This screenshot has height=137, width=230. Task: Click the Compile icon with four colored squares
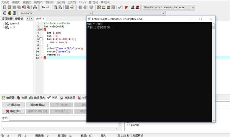coord(99,7)
